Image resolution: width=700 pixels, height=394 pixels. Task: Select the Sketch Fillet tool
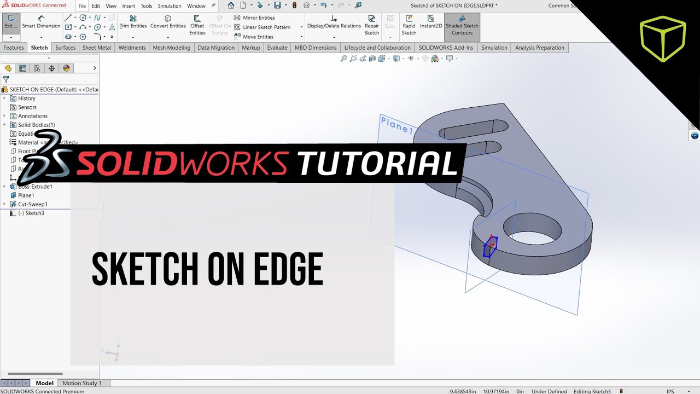pos(97,37)
